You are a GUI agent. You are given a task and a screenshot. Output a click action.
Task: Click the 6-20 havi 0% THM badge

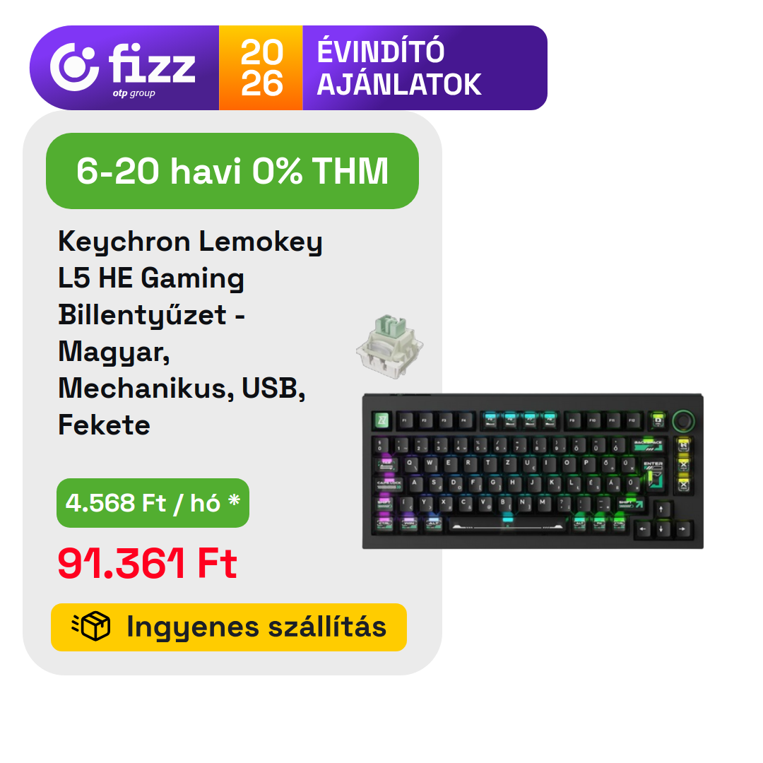[x=232, y=171]
